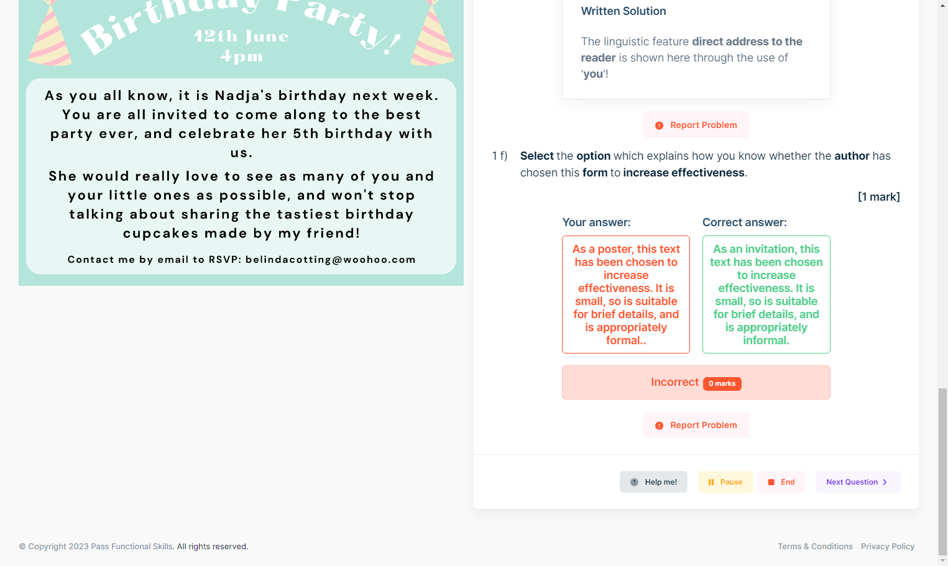This screenshot has height=566, width=948.
Task: Click the scrollbar down arrow
Action: pos(943,560)
